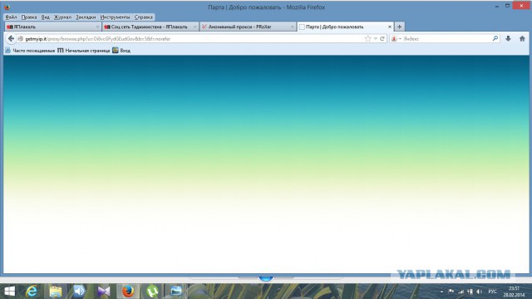Viewport: 532px width, 299px height.
Task: Switch to the Анонимный прокси - PRoXer tab
Action: click(x=248, y=27)
